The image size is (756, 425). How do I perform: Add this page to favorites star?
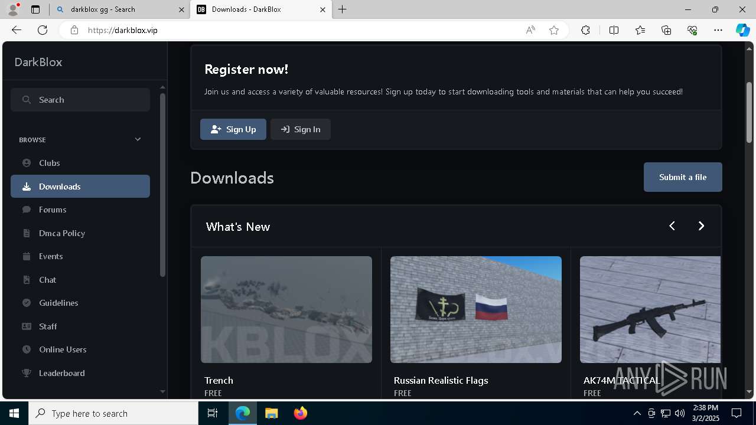pyautogui.click(x=554, y=30)
